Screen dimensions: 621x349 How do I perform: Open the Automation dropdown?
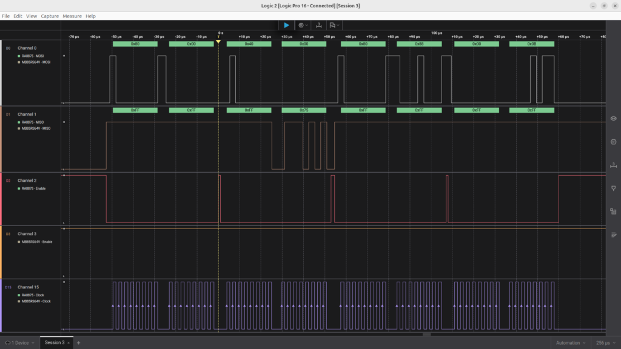[x=571, y=343]
